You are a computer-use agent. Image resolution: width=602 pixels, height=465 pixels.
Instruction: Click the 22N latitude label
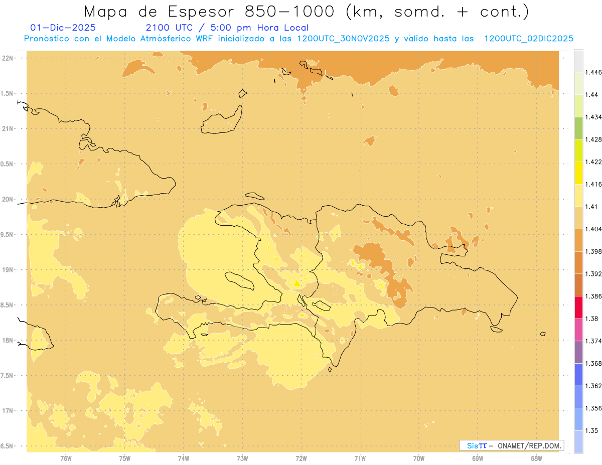[9, 58]
